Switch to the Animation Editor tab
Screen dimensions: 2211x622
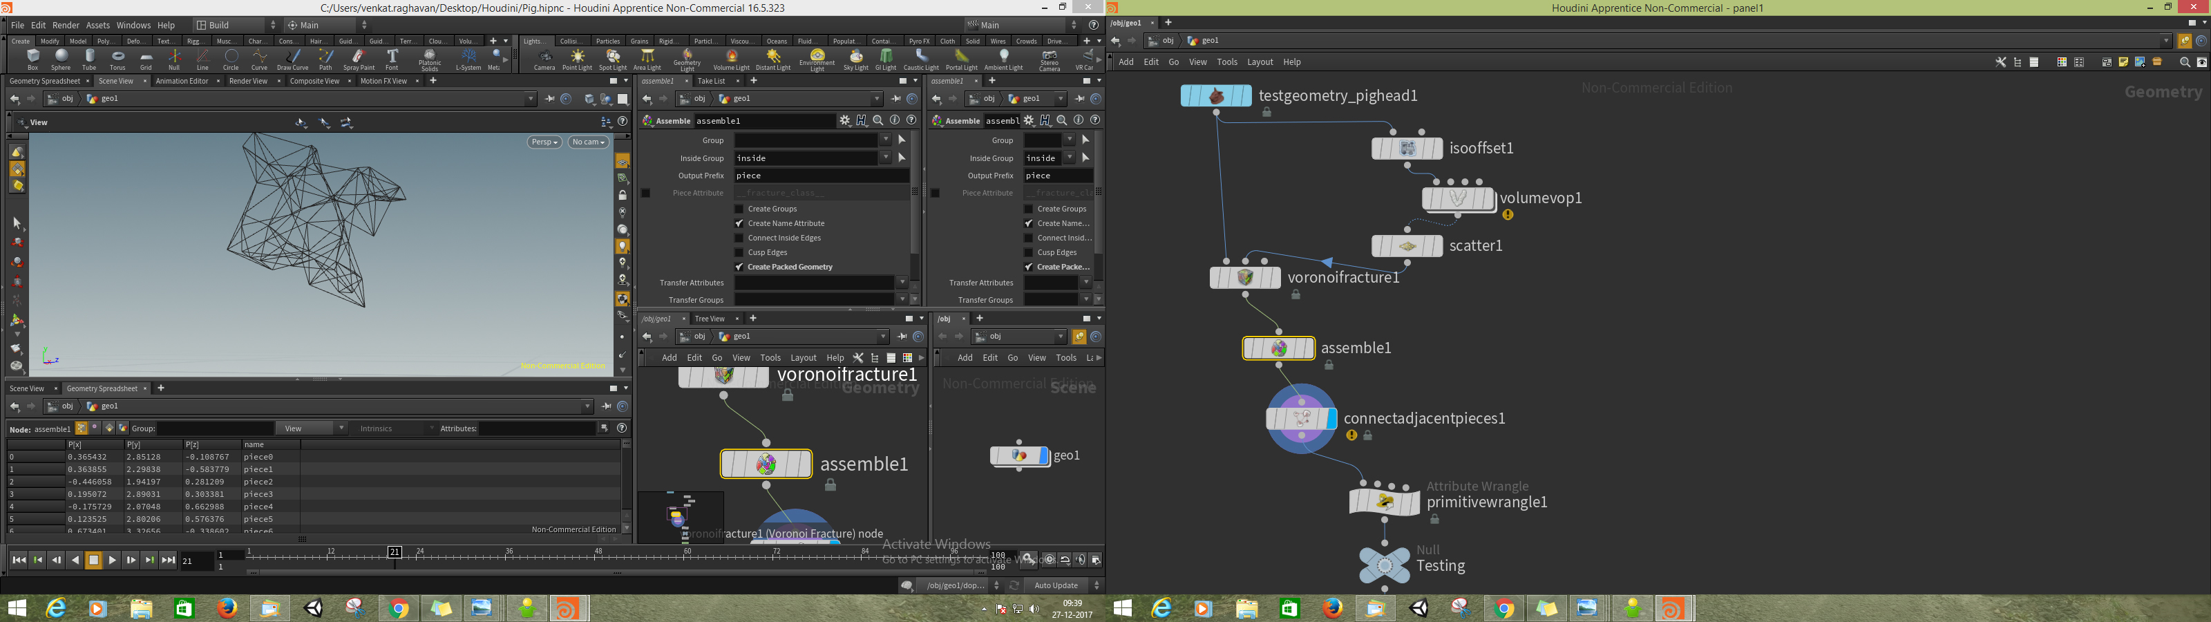(x=182, y=81)
